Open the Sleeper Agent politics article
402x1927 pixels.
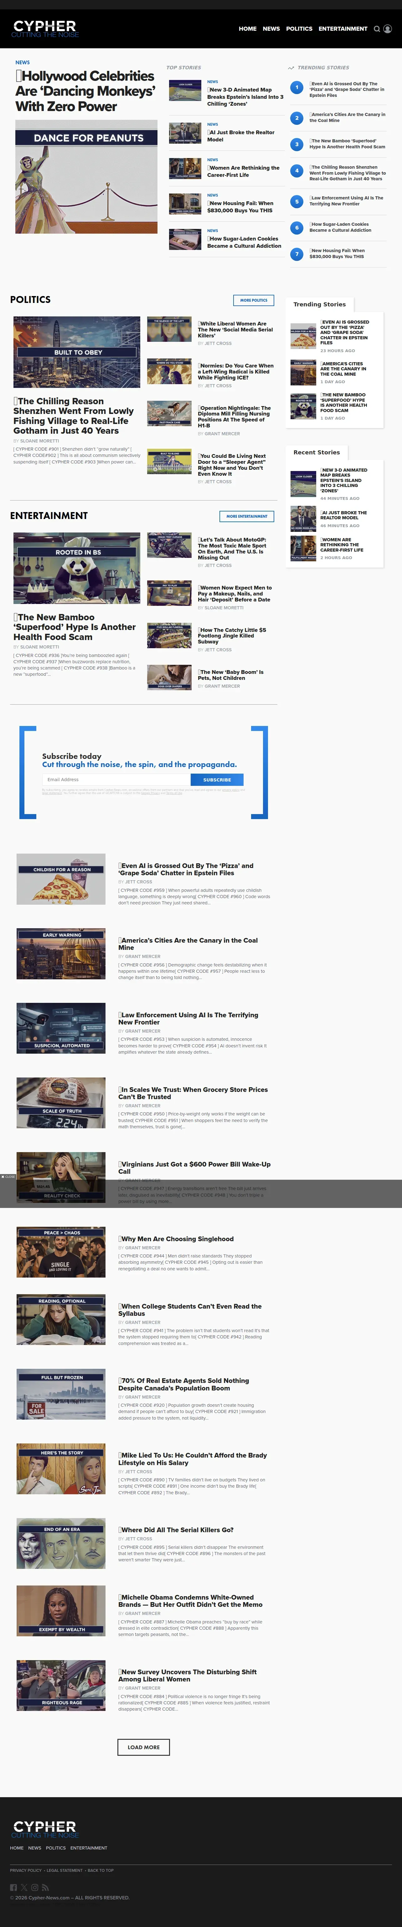(232, 465)
